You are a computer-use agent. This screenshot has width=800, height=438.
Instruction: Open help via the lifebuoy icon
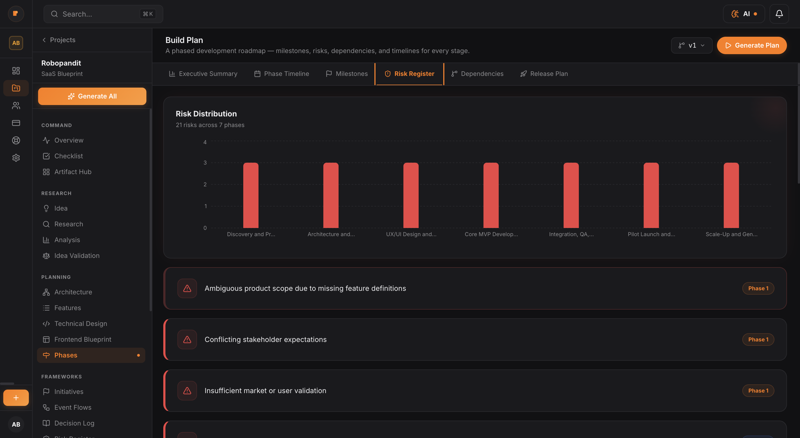click(16, 140)
